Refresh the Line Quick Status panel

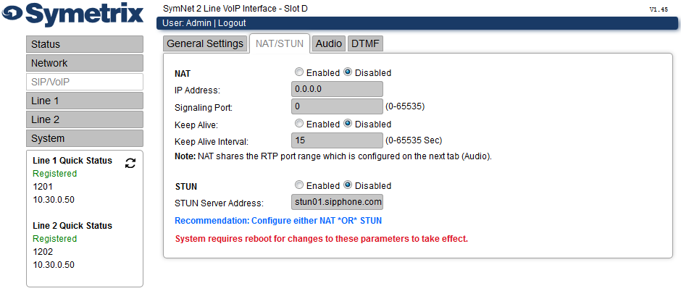[x=130, y=163]
